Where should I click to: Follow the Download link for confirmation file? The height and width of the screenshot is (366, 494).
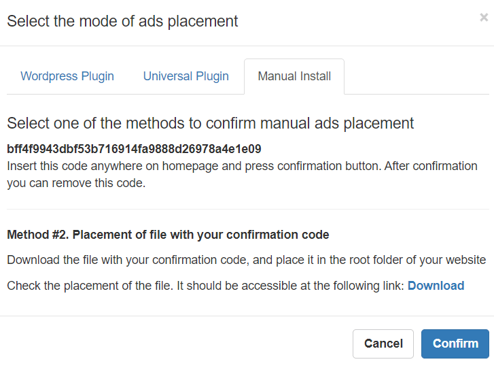tap(436, 286)
